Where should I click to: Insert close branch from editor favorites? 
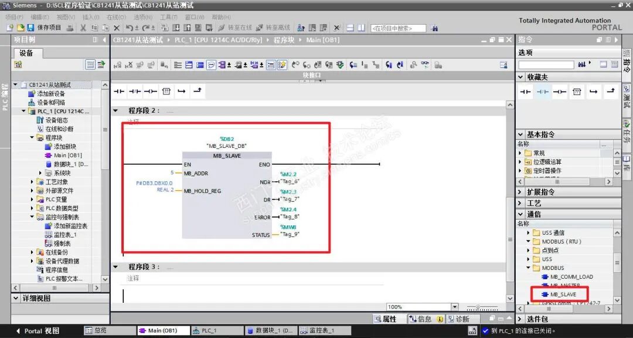pyautogui.click(x=197, y=91)
